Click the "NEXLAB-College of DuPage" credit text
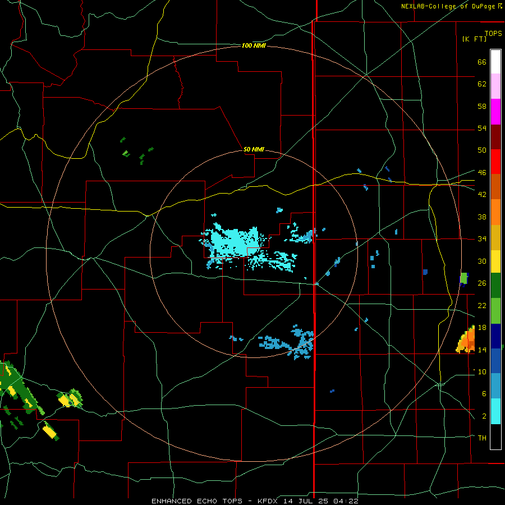The width and height of the screenshot is (505, 505). (x=448, y=6)
